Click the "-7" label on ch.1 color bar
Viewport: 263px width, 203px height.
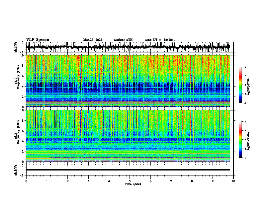(x=245, y=103)
